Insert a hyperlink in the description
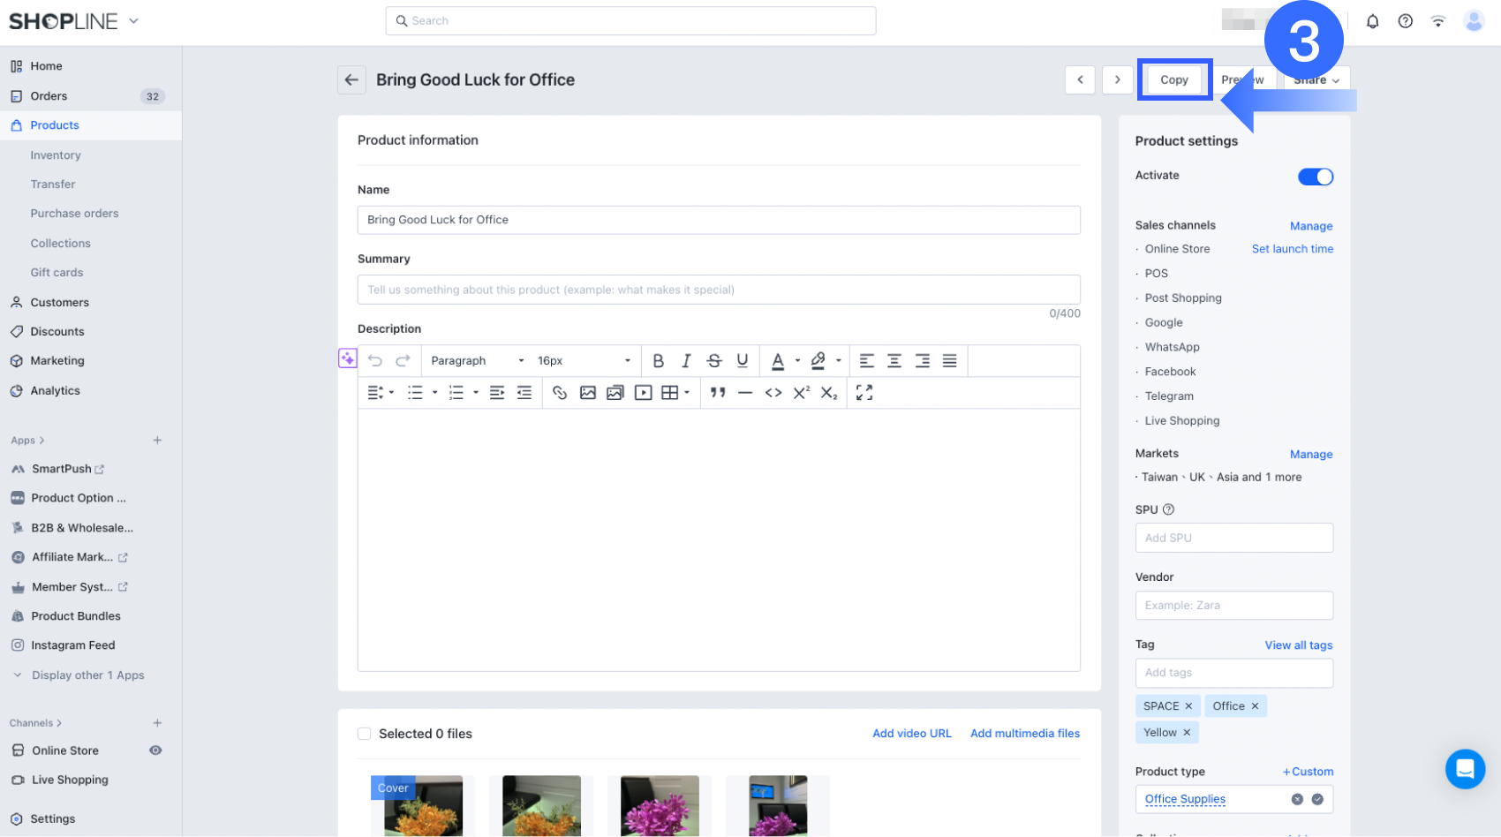Screen dimensions: 1501x837 click(559, 392)
